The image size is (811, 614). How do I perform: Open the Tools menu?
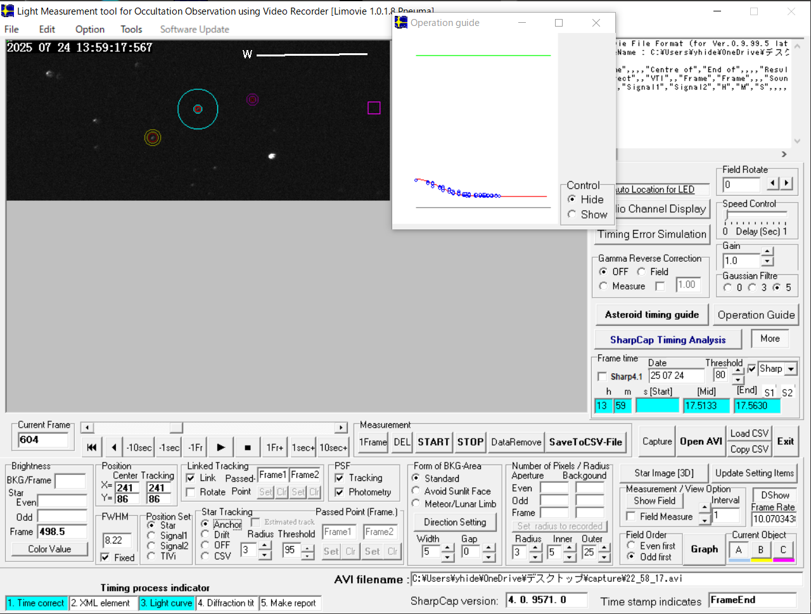[x=131, y=29]
